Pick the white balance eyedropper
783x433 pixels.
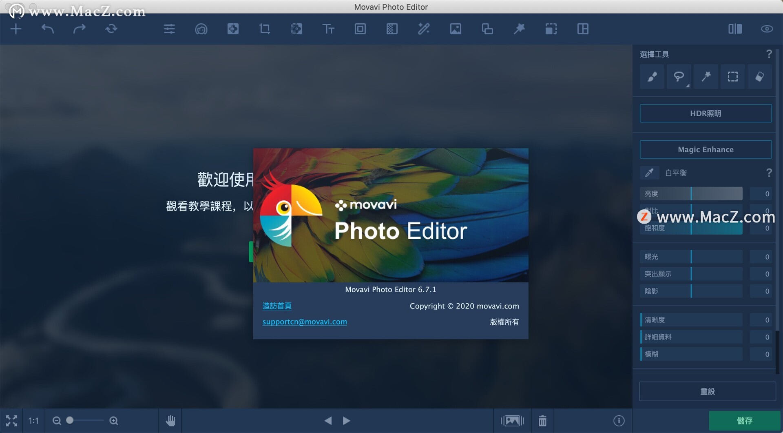click(649, 173)
